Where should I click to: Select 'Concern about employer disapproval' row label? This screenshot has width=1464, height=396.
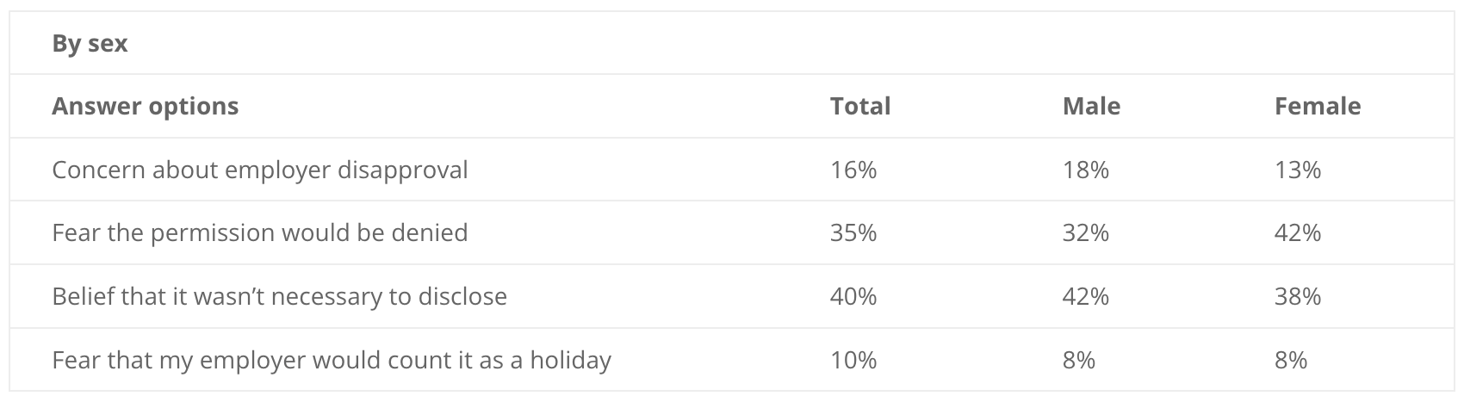pos(260,170)
